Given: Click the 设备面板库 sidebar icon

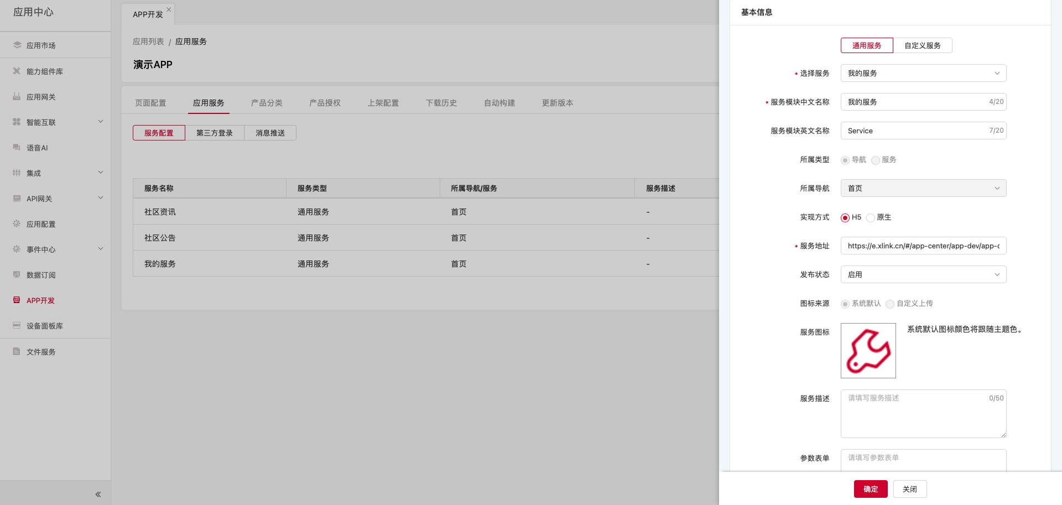Looking at the screenshot, I should (17, 326).
